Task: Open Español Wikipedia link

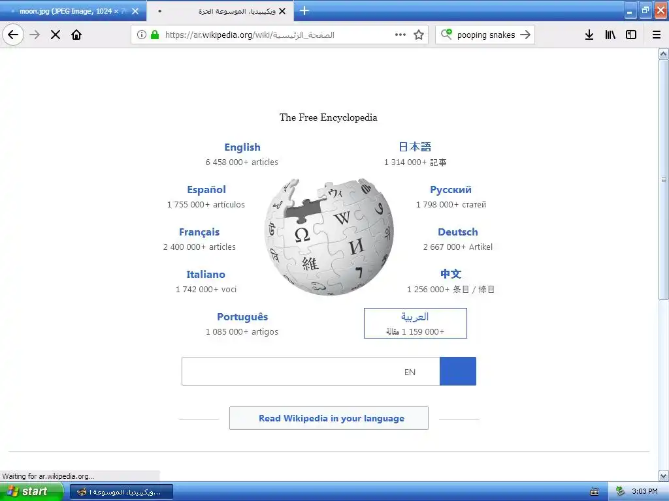Action: 206,190
